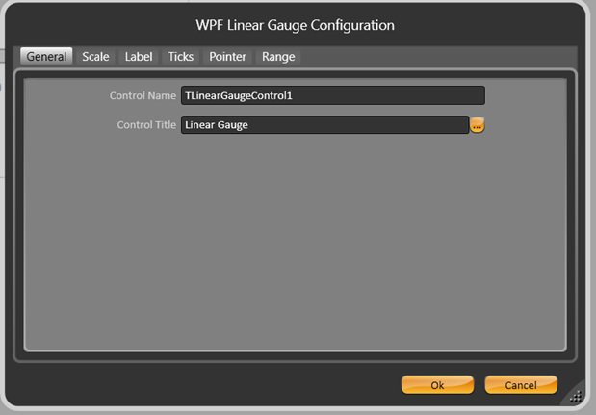The image size is (596, 415).
Task: Click the resize grip in dialog corner
Action: pyautogui.click(x=575, y=395)
